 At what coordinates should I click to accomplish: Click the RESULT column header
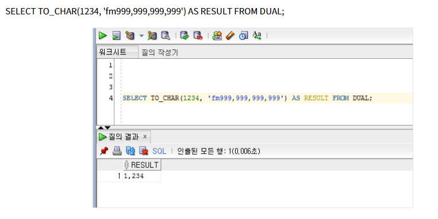point(142,165)
